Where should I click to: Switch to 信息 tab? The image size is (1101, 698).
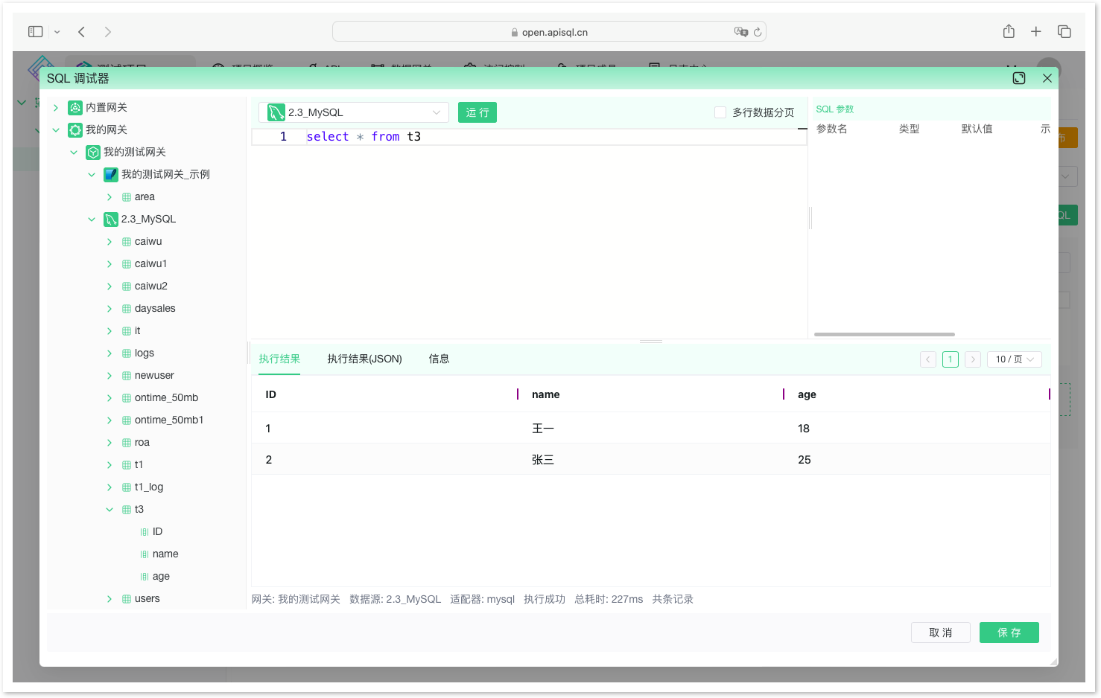440,359
